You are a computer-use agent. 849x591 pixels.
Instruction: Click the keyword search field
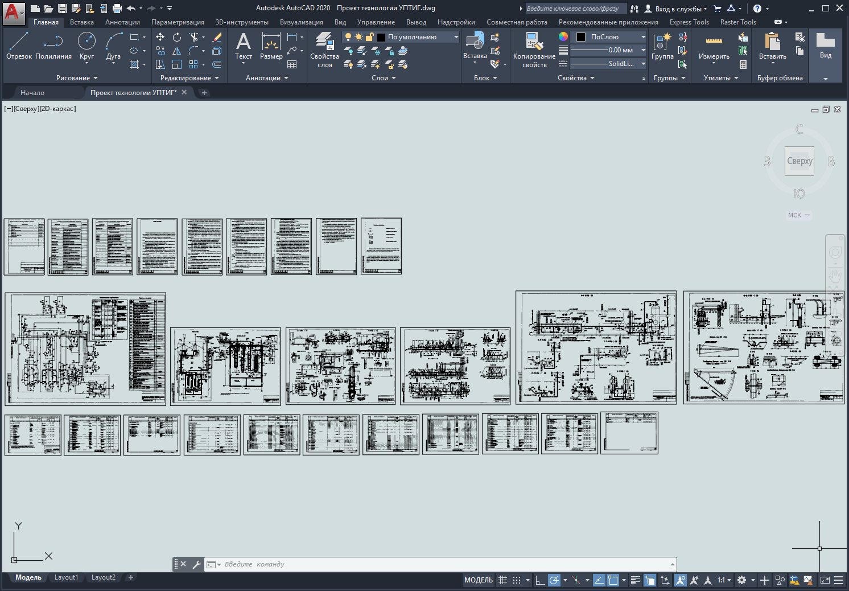pos(575,9)
